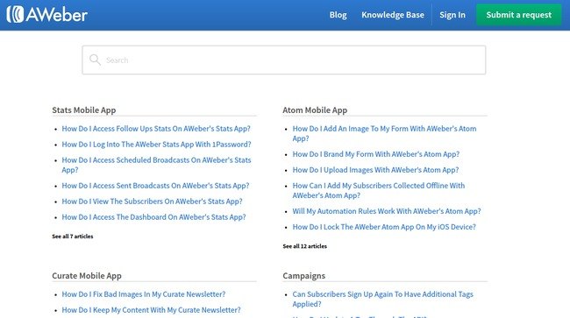
Task: Click 'See all 7 articles' link
Action: coord(72,237)
